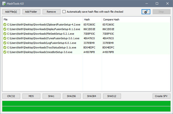Click A45078FB in Compare Hash column
The width and height of the screenshot is (173, 114).
click(108, 52)
